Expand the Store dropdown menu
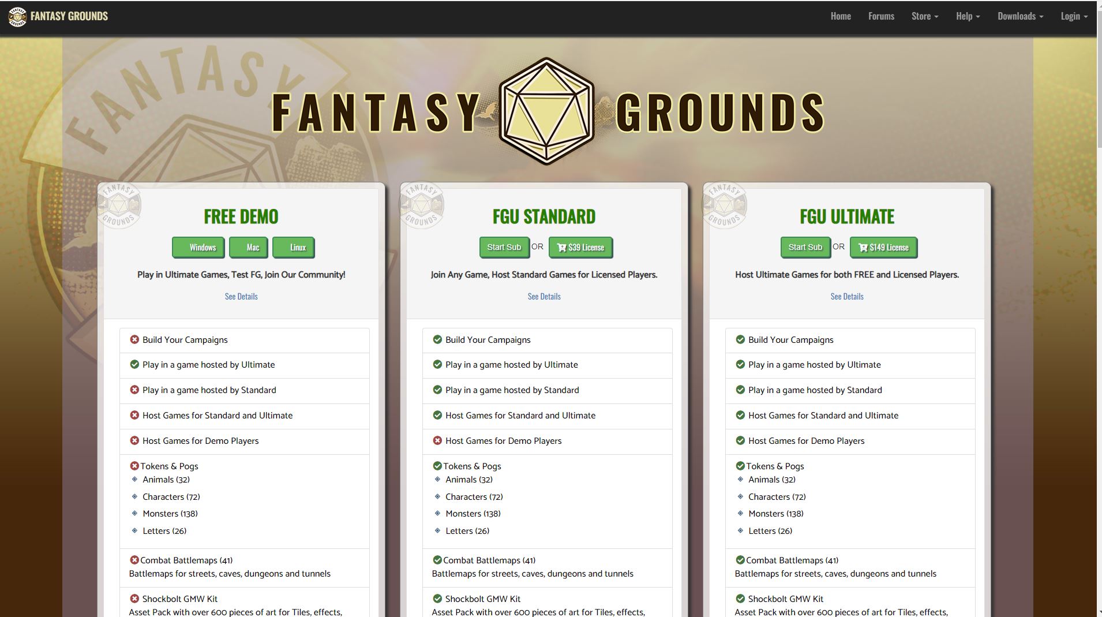Image resolution: width=1102 pixels, height=617 pixels. tap(925, 16)
